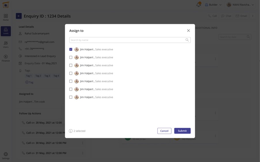Go to Users in the sidebar
Image resolution: width=260 pixels, height=162 pixels.
pos(6,44)
